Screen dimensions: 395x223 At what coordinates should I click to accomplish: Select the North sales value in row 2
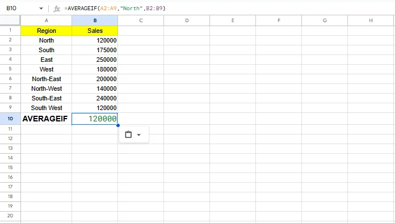(x=95, y=40)
